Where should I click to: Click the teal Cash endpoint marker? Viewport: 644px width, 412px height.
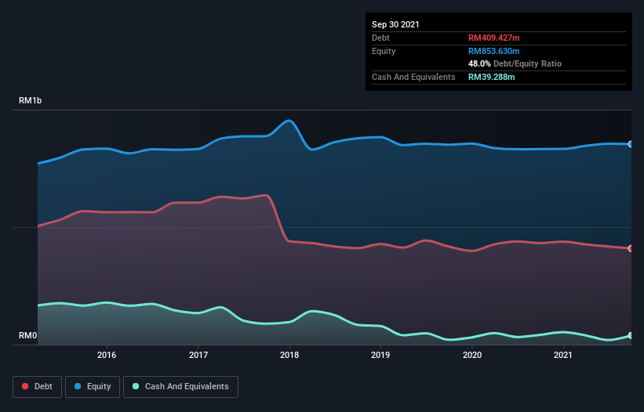[x=631, y=335]
